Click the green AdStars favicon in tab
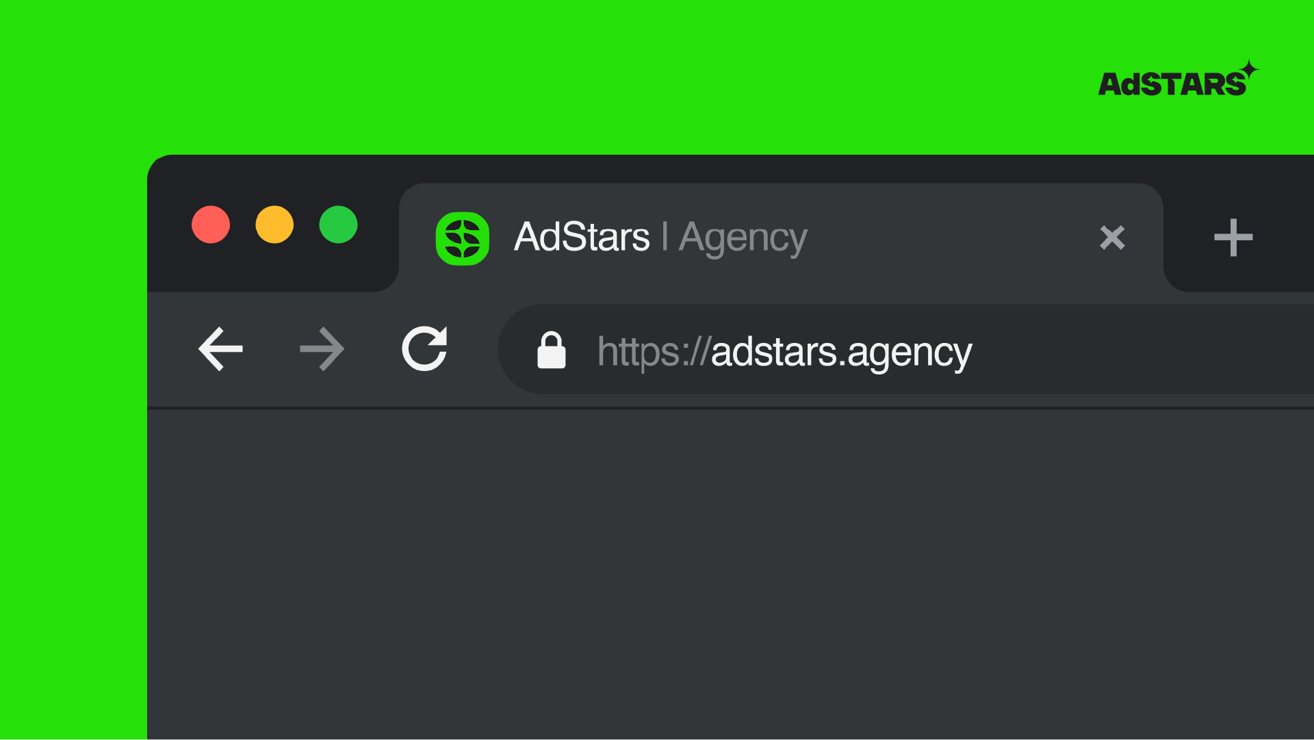1314x740 pixels. [463, 238]
